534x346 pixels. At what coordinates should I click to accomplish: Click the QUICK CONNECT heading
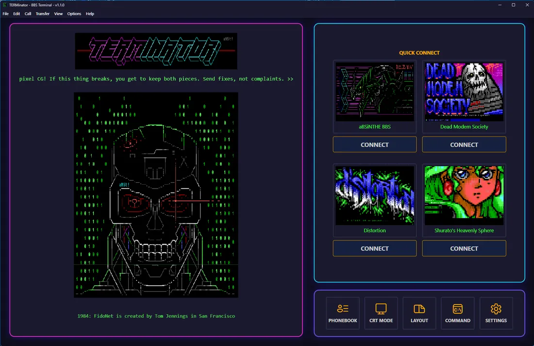point(419,53)
